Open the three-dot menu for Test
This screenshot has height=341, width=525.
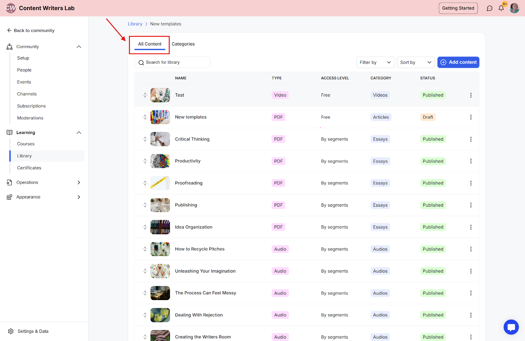[471, 95]
